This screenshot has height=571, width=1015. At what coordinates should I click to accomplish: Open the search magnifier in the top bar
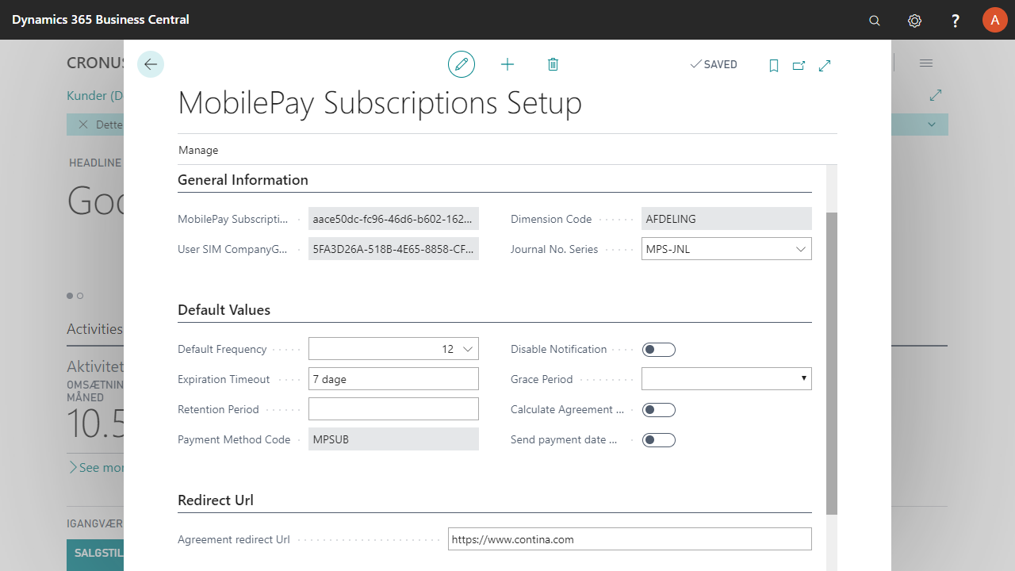[x=875, y=20]
